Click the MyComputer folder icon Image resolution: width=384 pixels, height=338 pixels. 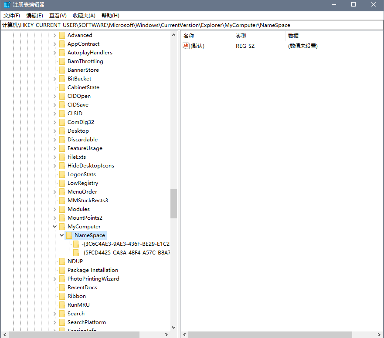62,227
